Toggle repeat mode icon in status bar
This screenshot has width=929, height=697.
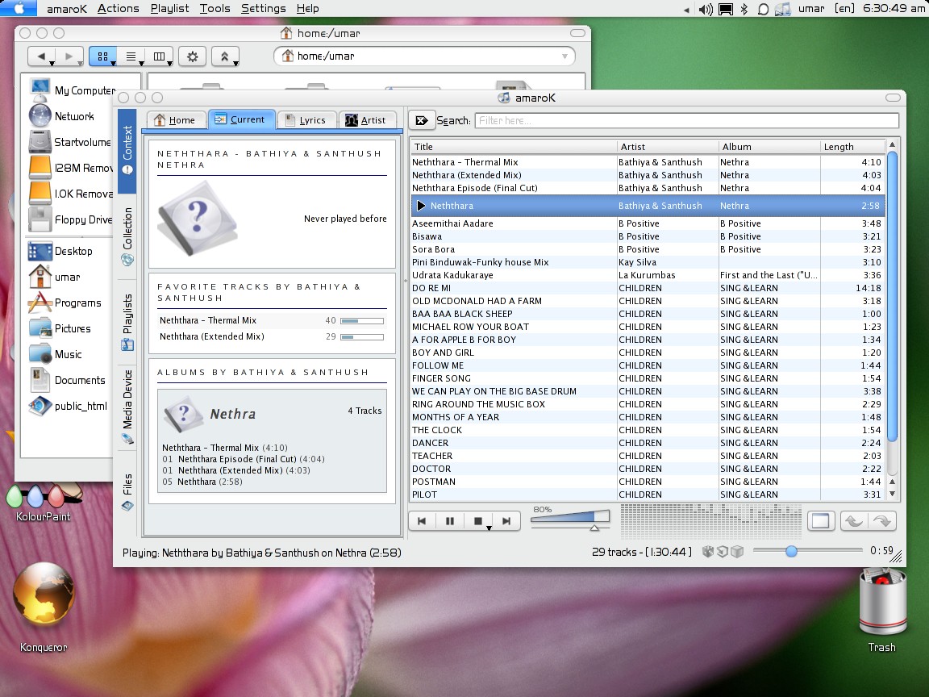(x=723, y=552)
